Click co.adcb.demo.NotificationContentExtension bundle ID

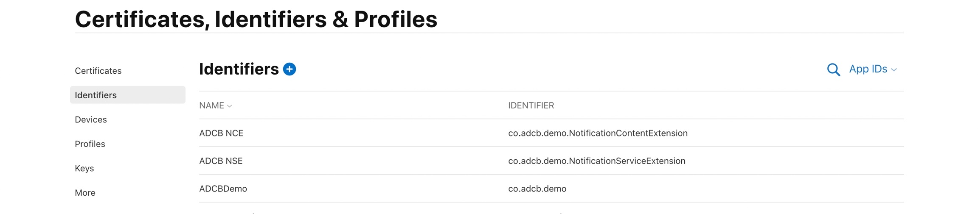coord(598,133)
